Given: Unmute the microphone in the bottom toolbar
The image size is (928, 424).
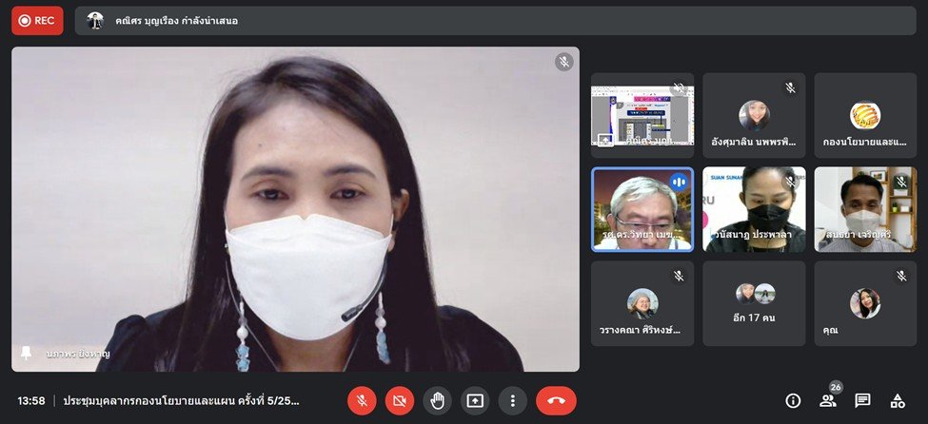Looking at the screenshot, I should [362, 400].
